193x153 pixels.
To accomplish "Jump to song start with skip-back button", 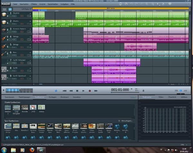I will 65,91.
